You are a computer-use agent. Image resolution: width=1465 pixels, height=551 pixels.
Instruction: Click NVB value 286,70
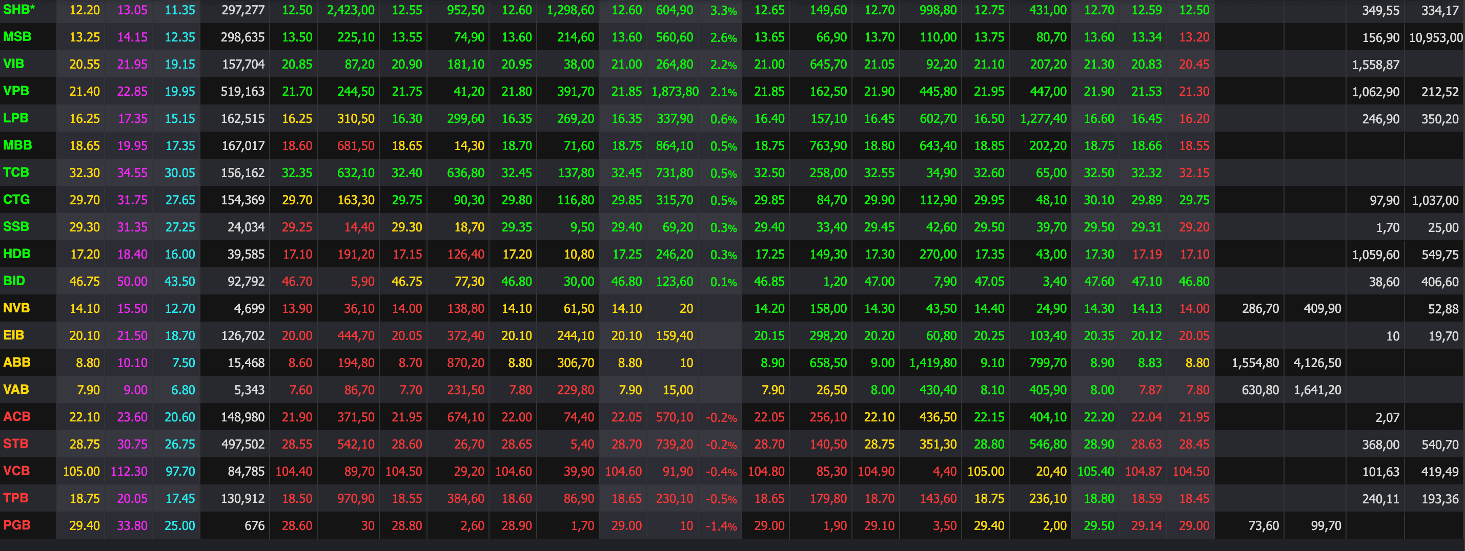pyautogui.click(x=1260, y=308)
